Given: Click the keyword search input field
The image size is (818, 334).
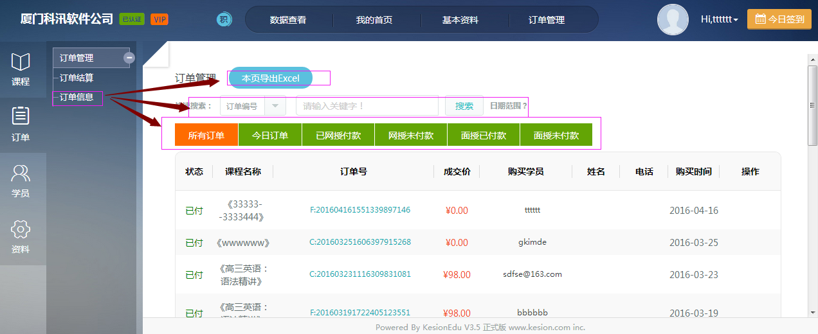Looking at the screenshot, I should point(367,106).
